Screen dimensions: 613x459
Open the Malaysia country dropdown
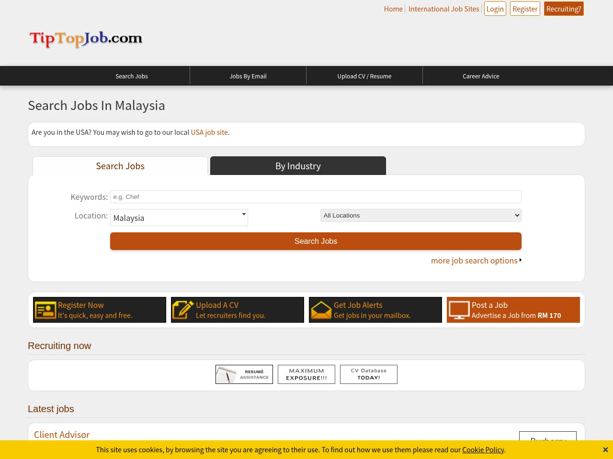[179, 218]
